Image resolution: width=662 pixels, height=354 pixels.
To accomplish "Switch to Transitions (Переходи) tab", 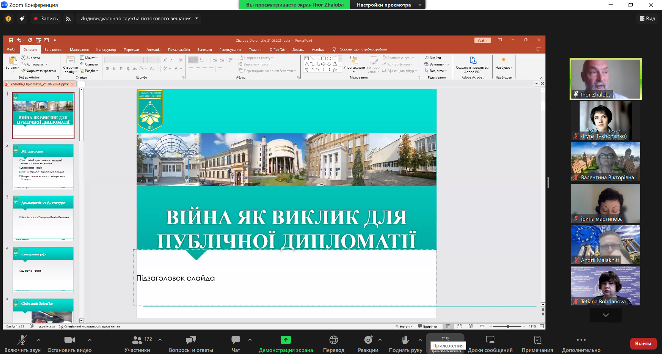I will pyautogui.click(x=131, y=50).
